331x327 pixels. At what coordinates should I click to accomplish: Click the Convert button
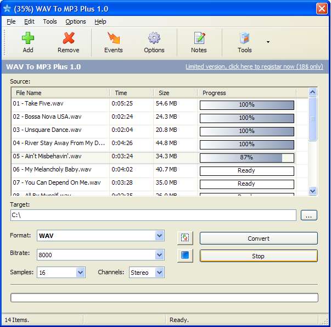click(259, 238)
